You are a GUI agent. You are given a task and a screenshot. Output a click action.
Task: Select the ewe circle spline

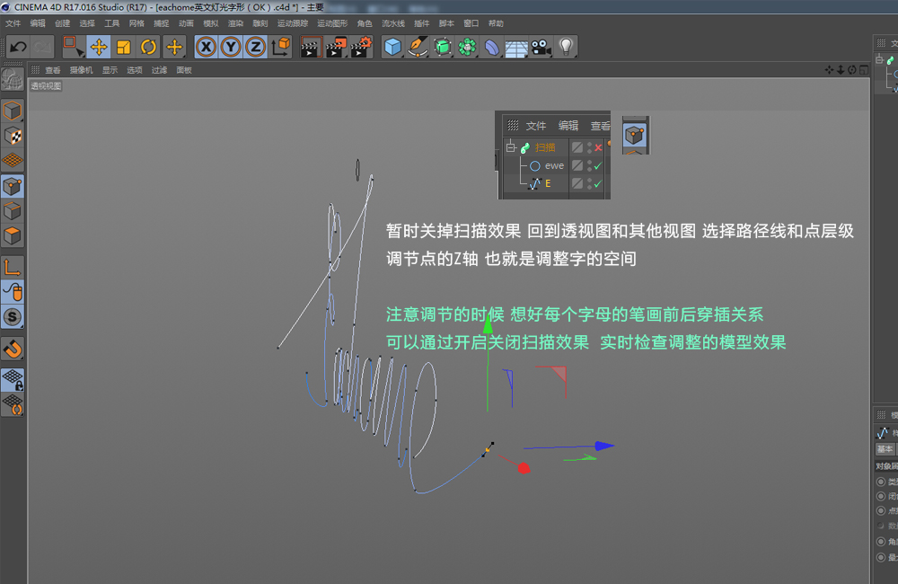click(x=554, y=165)
